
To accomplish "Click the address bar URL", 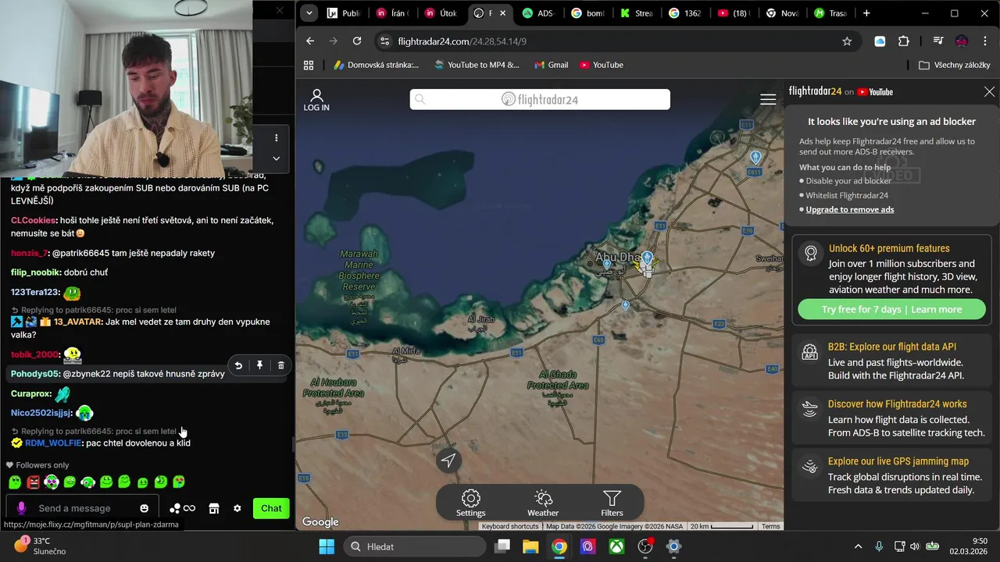I will pos(462,41).
